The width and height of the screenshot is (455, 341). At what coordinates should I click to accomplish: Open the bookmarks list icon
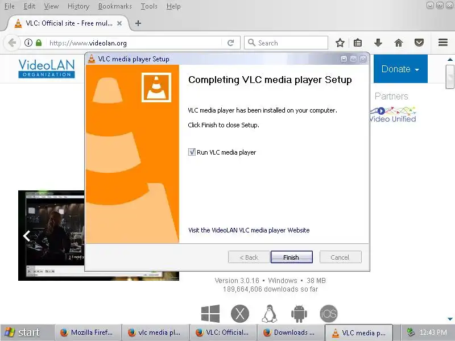[358, 43]
